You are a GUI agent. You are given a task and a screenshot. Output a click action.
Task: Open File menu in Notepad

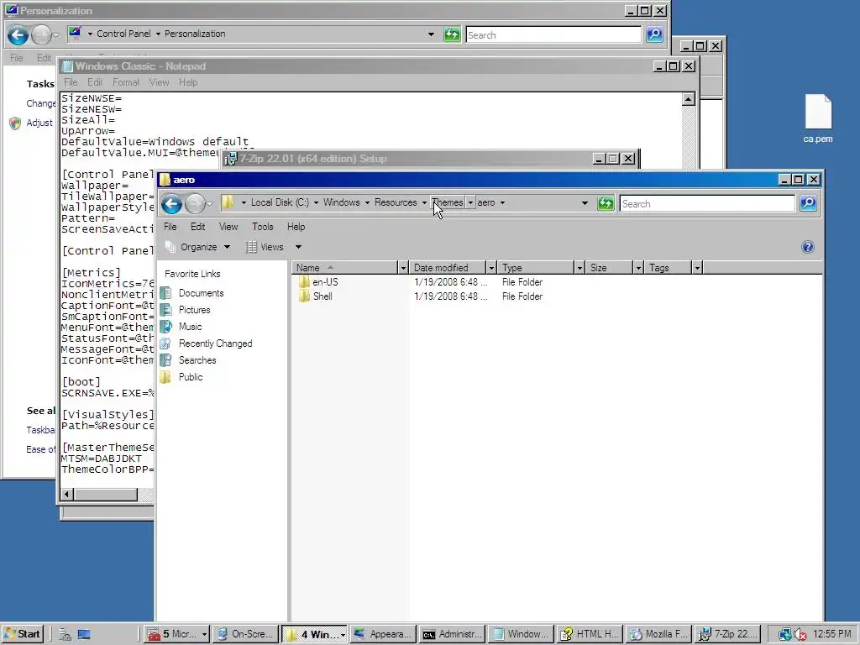71,82
